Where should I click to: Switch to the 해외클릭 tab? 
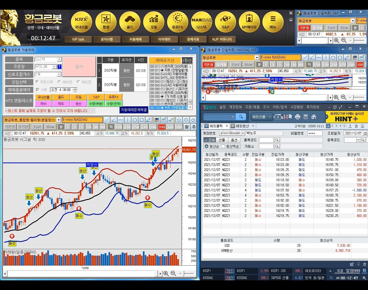pos(216,126)
